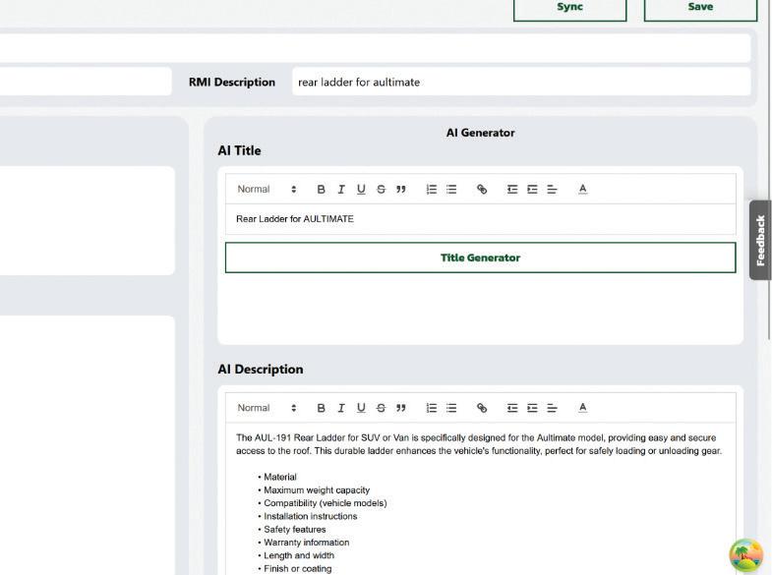The width and height of the screenshot is (772, 575).
Task: Open text color in AI Description toolbar
Action: click(x=583, y=408)
